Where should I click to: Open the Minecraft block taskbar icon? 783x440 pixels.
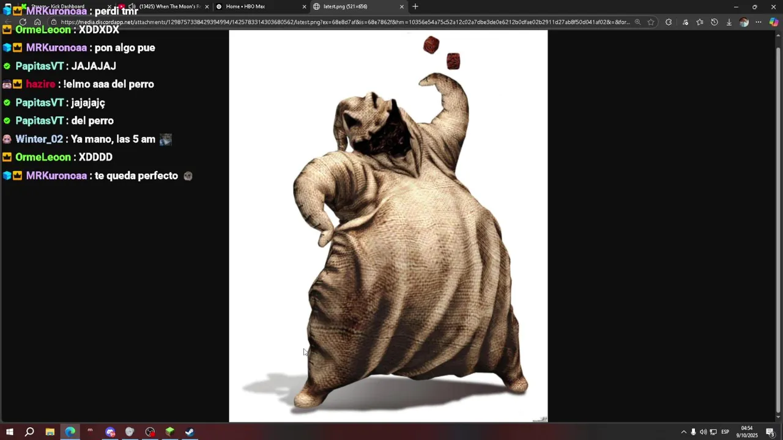tap(170, 432)
